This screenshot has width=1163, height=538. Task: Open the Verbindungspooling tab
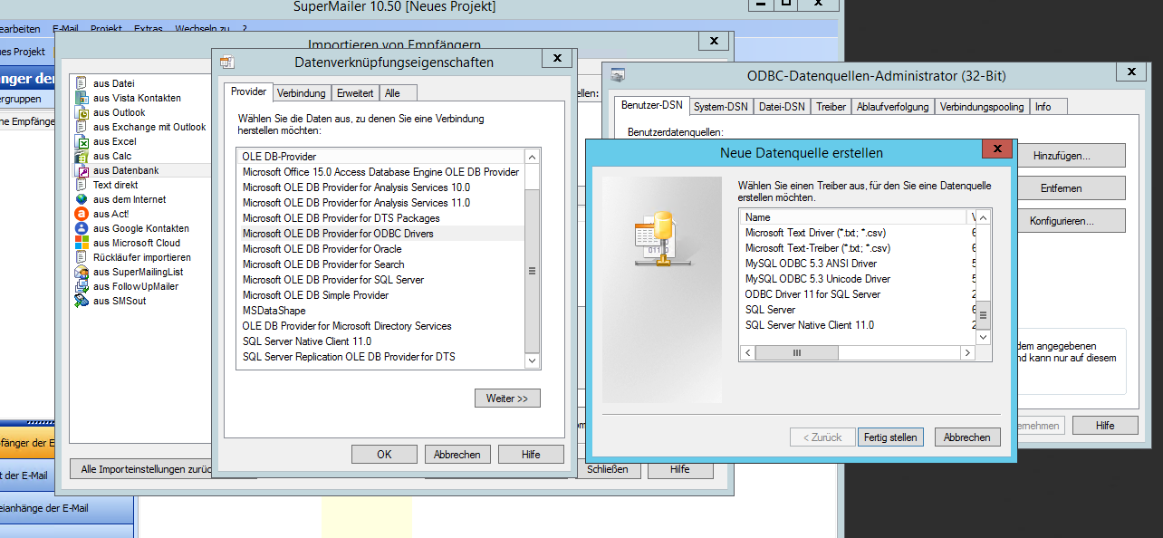[x=982, y=107]
